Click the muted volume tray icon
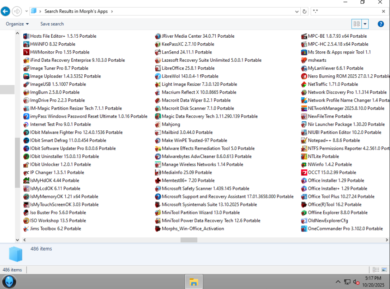The width and height of the screenshot is (390, 289). pyautogui.click(x=356, y=282)
